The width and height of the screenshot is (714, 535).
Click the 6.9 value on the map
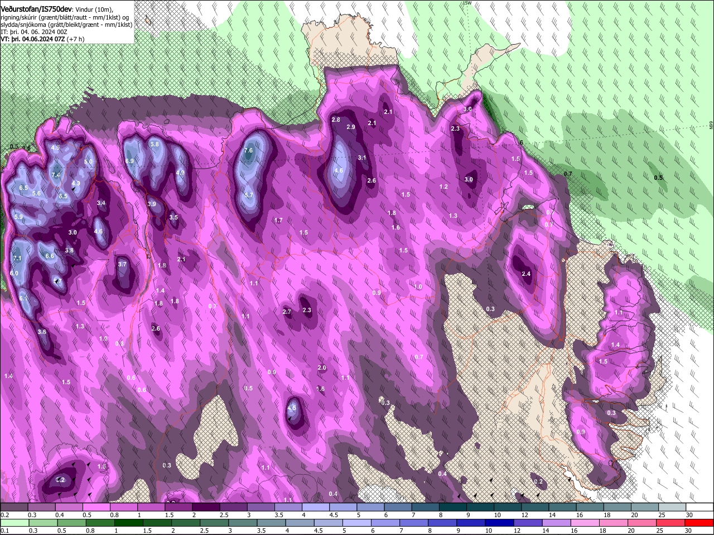pyautogui.click(x=129, y=161)
